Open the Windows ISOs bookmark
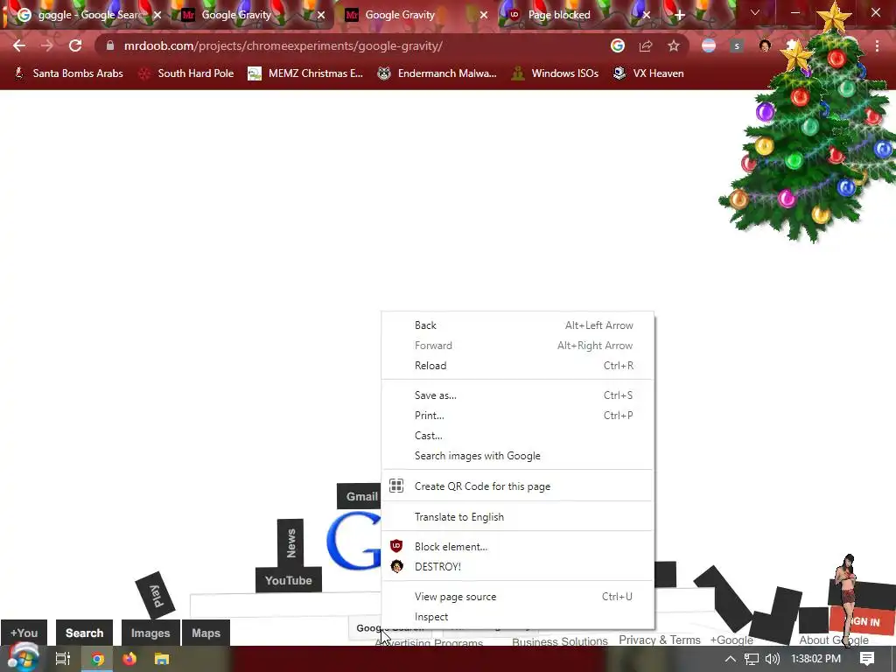Image resolution: width=896 pixels, height=672 pixels. point(556,73)
